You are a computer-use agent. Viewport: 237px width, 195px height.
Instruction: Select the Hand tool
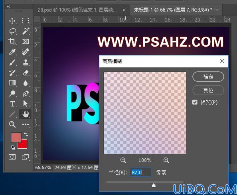coord(26,114)
